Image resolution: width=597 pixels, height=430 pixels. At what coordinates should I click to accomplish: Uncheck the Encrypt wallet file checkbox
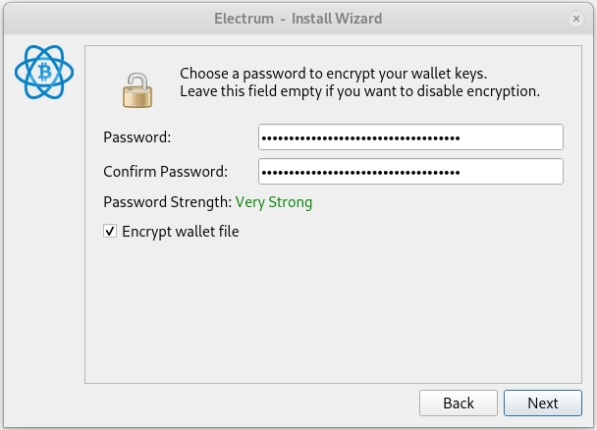[110, 231]
